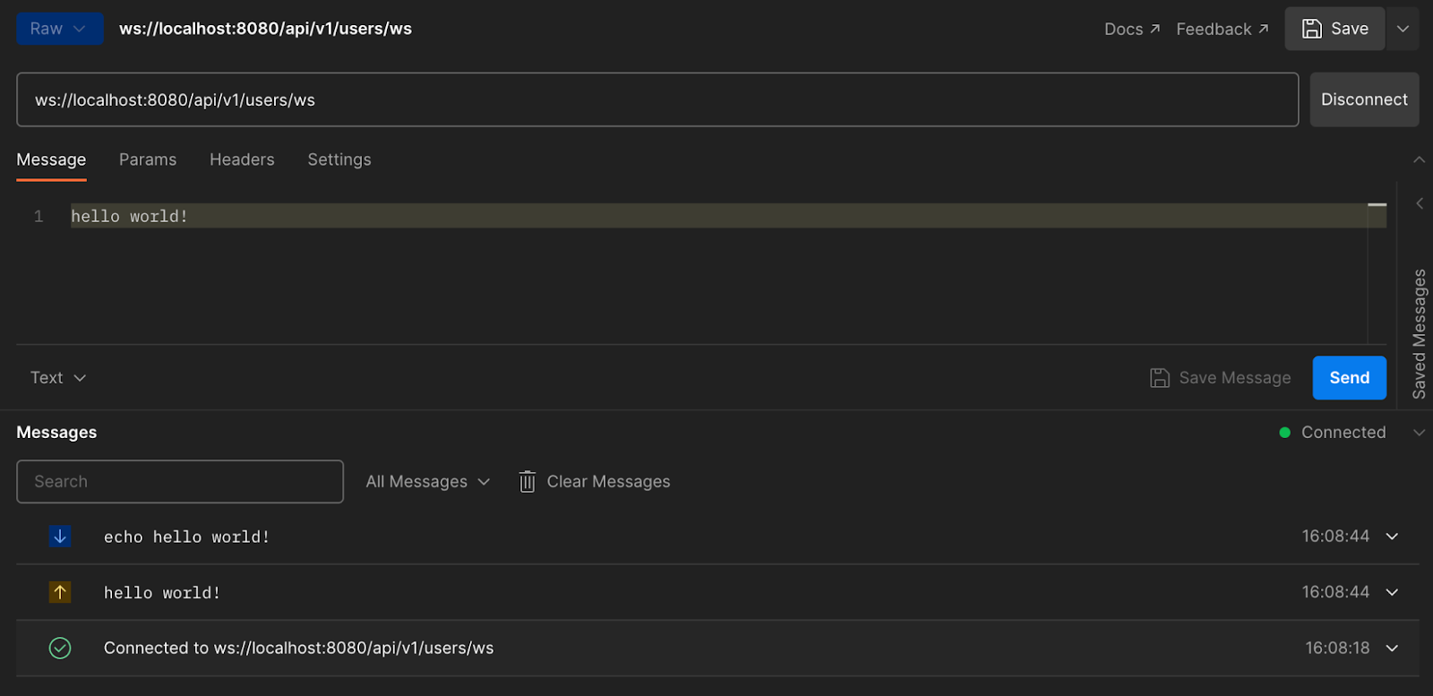
Task: Click Save Message button
Action: [x=1221, y=378]
